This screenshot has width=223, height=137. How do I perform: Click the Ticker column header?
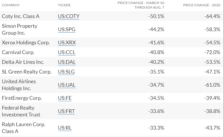(x=64, y=5)
